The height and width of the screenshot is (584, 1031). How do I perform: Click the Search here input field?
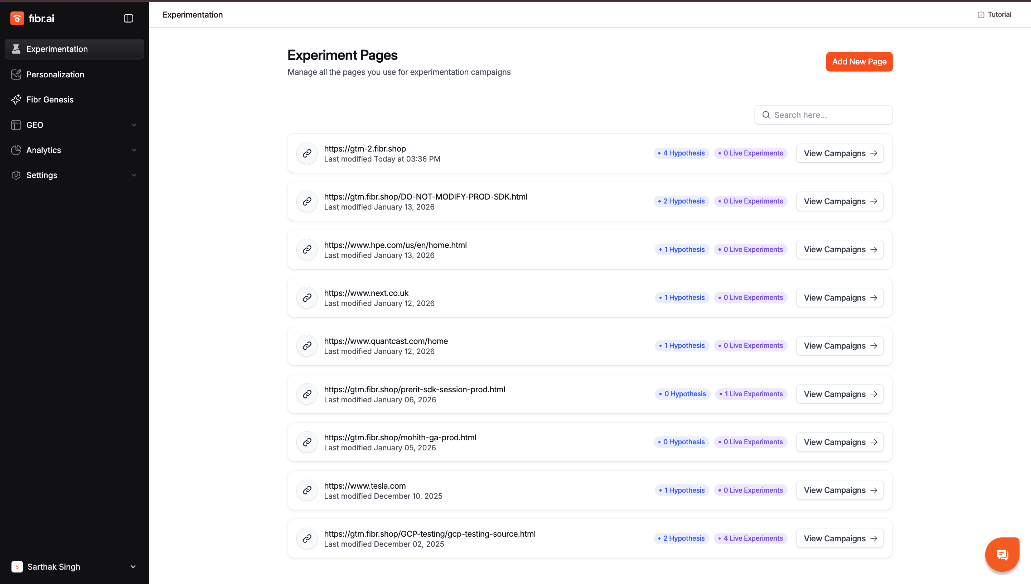point(829,115)
